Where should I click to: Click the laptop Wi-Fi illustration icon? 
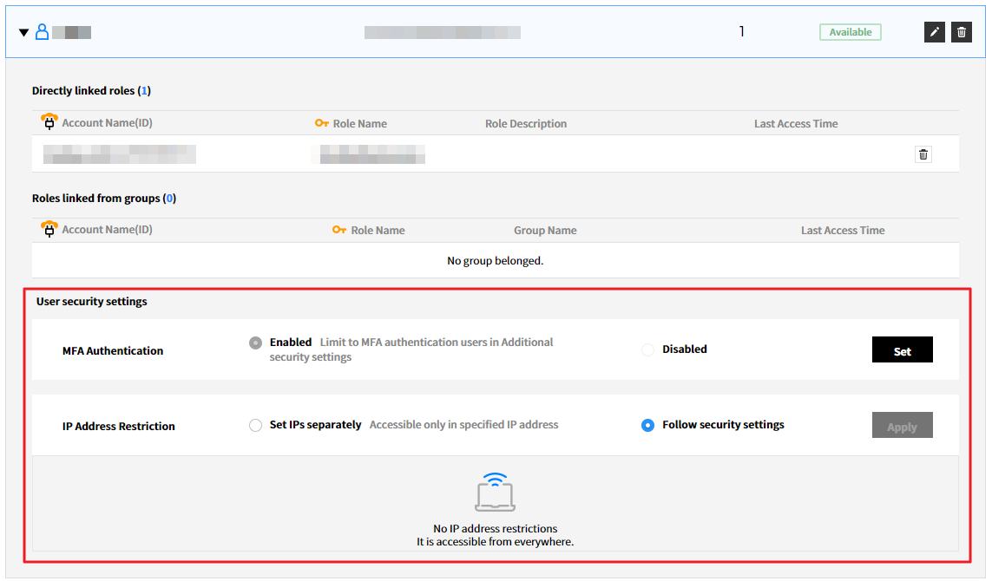tap(496, 493)
